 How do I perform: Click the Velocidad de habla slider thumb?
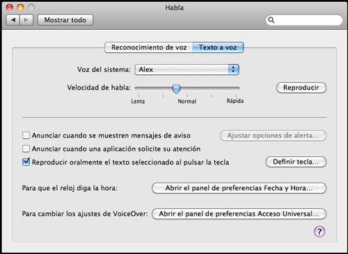[x=176, y=89]
